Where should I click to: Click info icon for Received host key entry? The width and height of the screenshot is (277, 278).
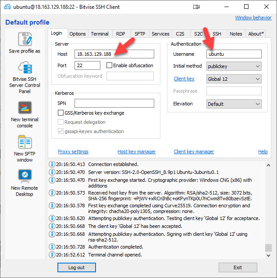pos(52,193)
